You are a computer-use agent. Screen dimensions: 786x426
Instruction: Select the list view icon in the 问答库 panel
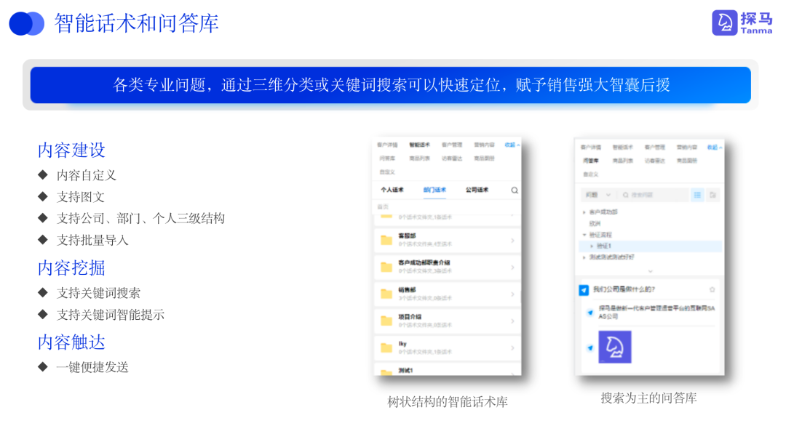[x=697, y=195]
